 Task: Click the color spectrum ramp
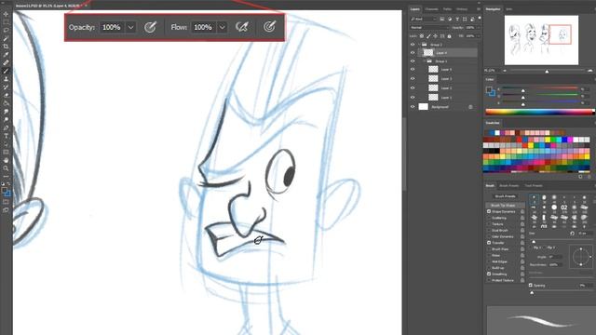coord(539,112)
